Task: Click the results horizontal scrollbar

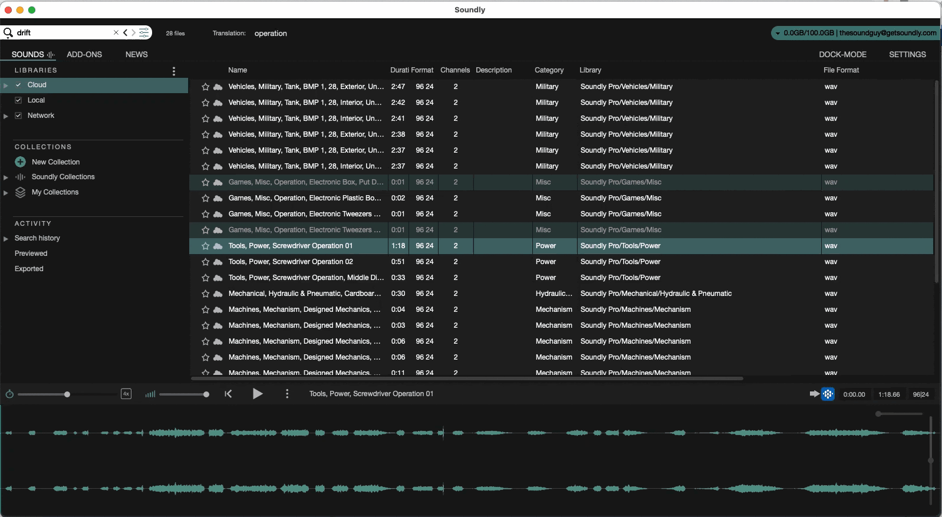Action: coord(467,378)
